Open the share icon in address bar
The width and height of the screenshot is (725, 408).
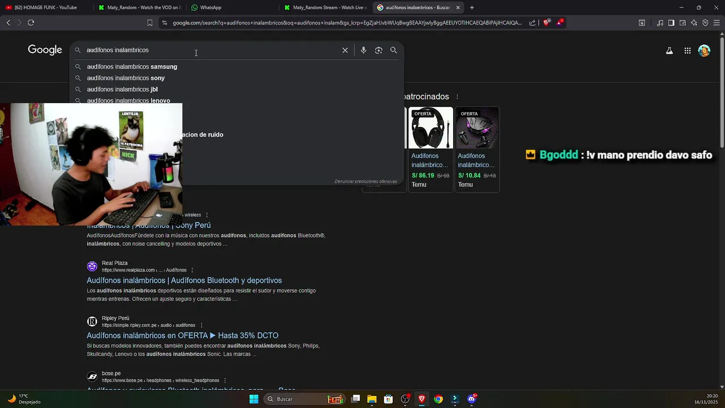click(x=532, y=23)
